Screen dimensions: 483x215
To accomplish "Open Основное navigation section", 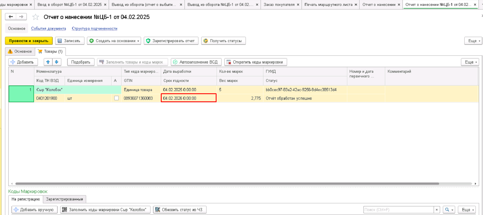I will [17, 28].
